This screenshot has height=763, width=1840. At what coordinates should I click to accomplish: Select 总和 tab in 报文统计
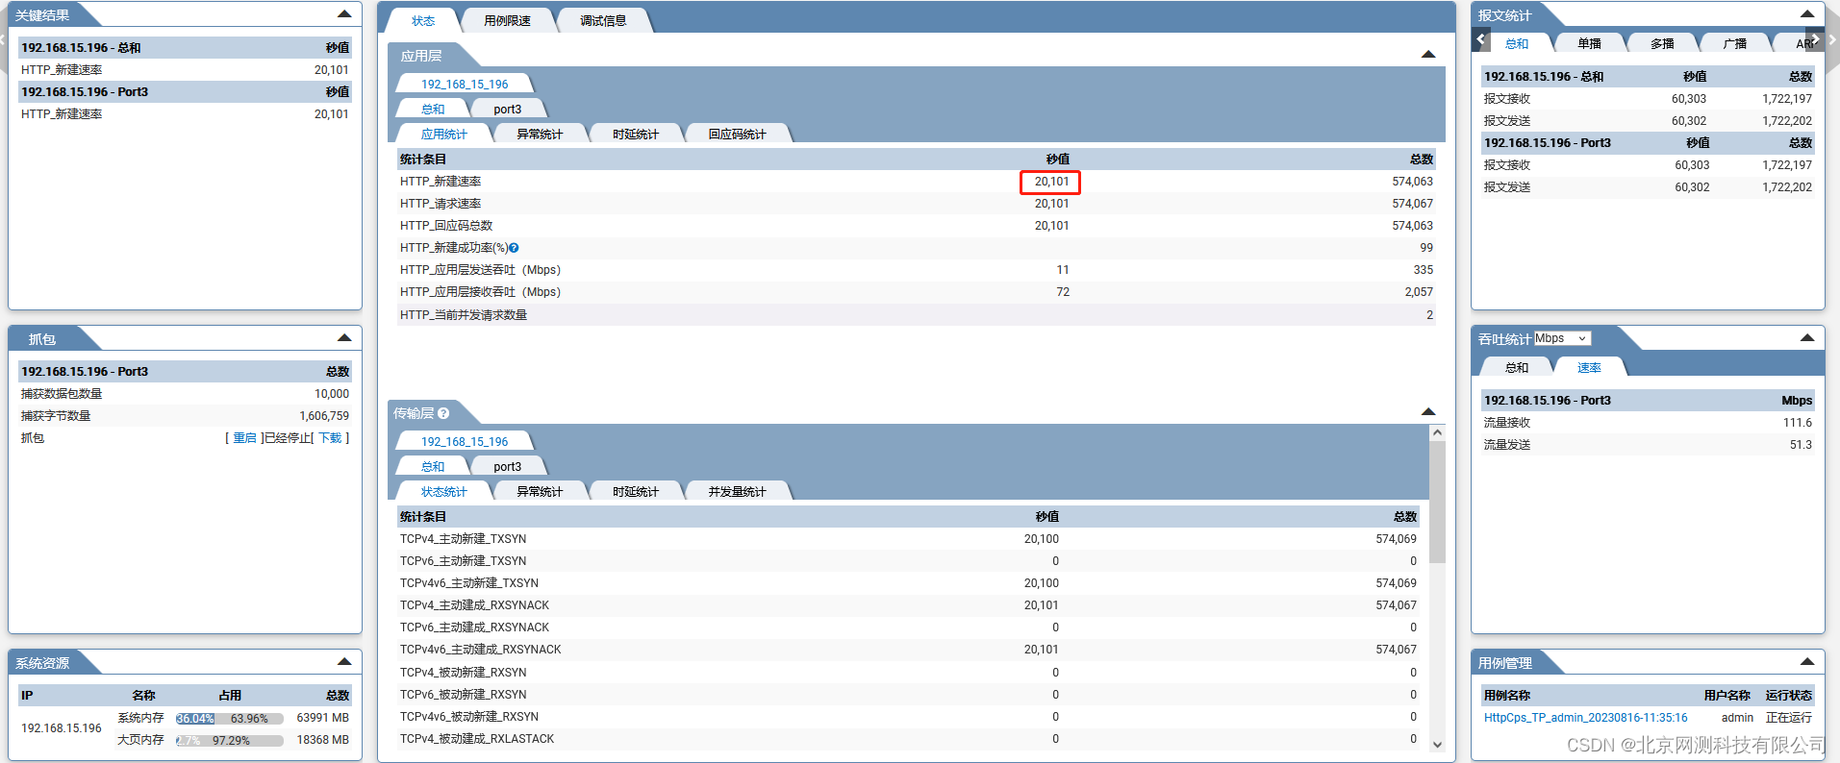1517,44
